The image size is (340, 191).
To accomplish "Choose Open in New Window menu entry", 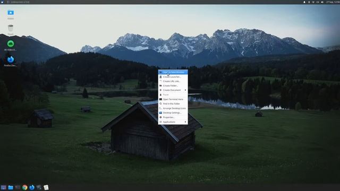I will [173, 72].
